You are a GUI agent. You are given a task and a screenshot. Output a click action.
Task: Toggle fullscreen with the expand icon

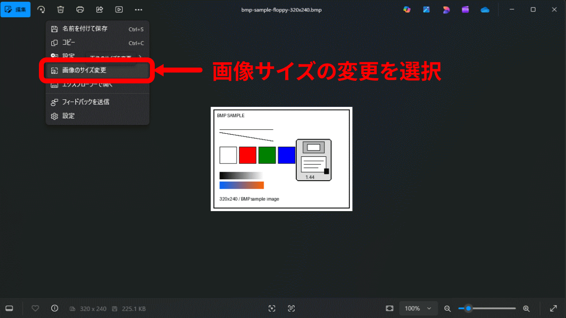point(554,308)
